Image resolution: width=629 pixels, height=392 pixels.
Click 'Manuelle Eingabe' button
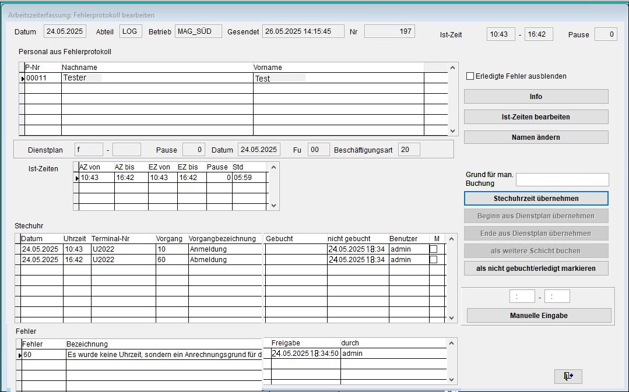point(539,316)
